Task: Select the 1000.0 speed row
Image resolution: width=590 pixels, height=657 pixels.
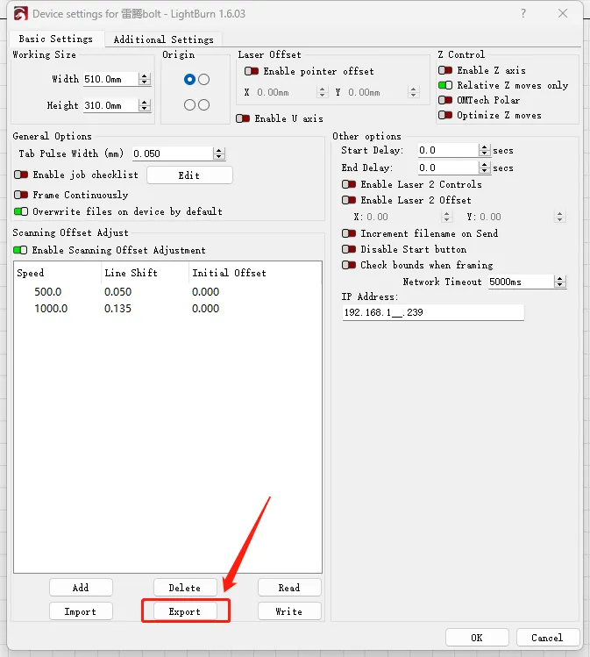Action: pyautogui.click(x=167, y=309)
